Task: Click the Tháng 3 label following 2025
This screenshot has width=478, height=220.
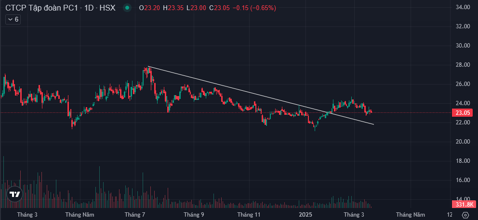Action: click(354, 215)
